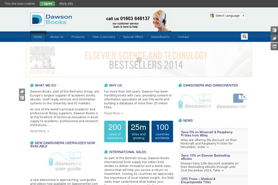This screenshot has width=278, height=185.
Task: Click Read More under What We Do
Action: pos(39,131)
